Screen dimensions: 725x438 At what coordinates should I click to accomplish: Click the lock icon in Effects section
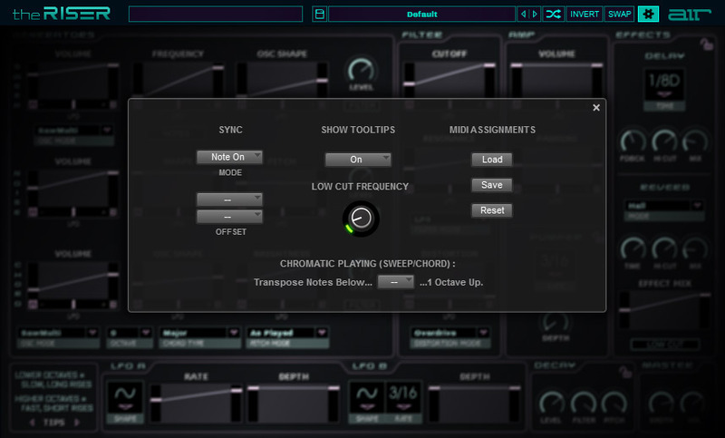point(704,40)
